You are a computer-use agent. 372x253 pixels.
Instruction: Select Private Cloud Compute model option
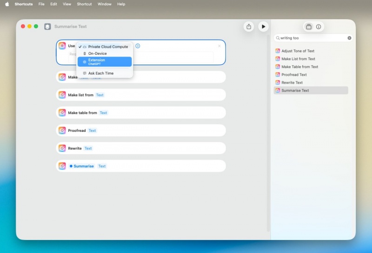105,47
